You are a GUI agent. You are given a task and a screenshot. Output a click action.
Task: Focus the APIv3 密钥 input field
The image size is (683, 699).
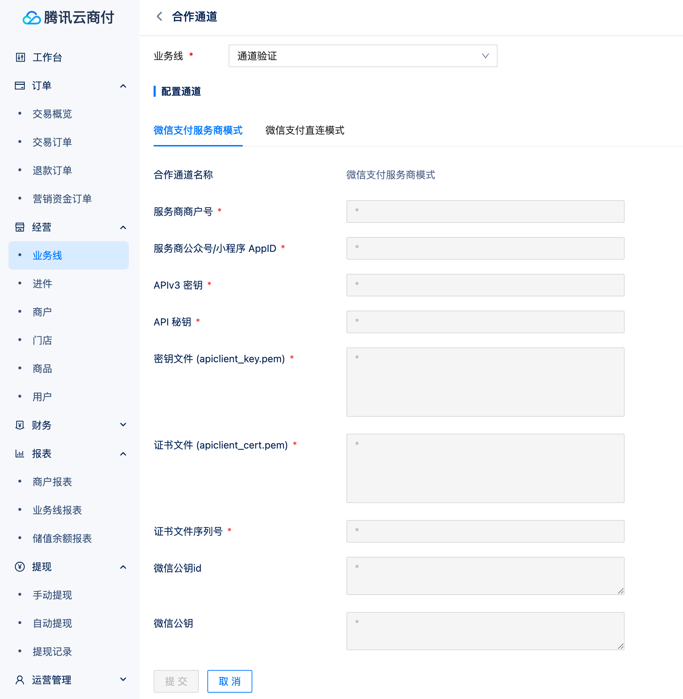click(485, 285)
